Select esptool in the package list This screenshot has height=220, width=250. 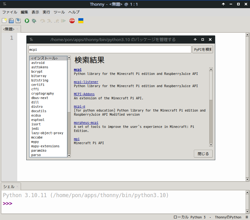coord(48,120)
